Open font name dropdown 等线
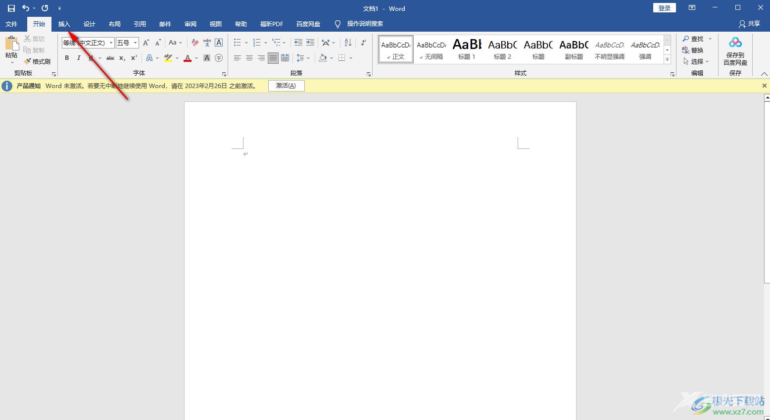770x420 pixels. tap(111, 43)
